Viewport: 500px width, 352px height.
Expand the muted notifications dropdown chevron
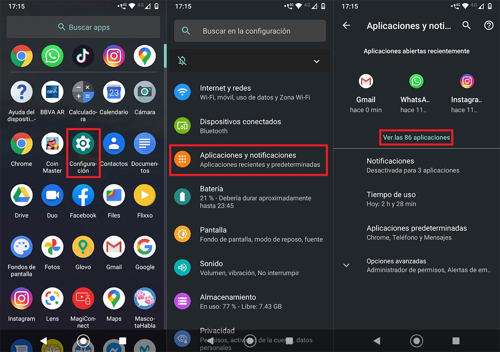[317, 61]
